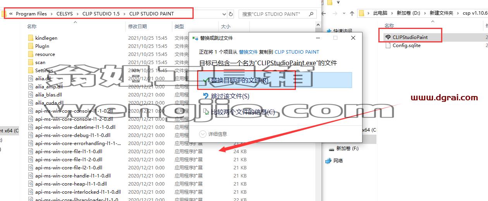Select the 网络 network icon in the sidebar
The image size is (488, 201).
(328, 160)
